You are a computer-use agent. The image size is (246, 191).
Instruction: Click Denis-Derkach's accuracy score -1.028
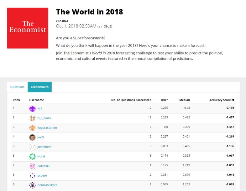pyautogui.click(x=230, y=184)
